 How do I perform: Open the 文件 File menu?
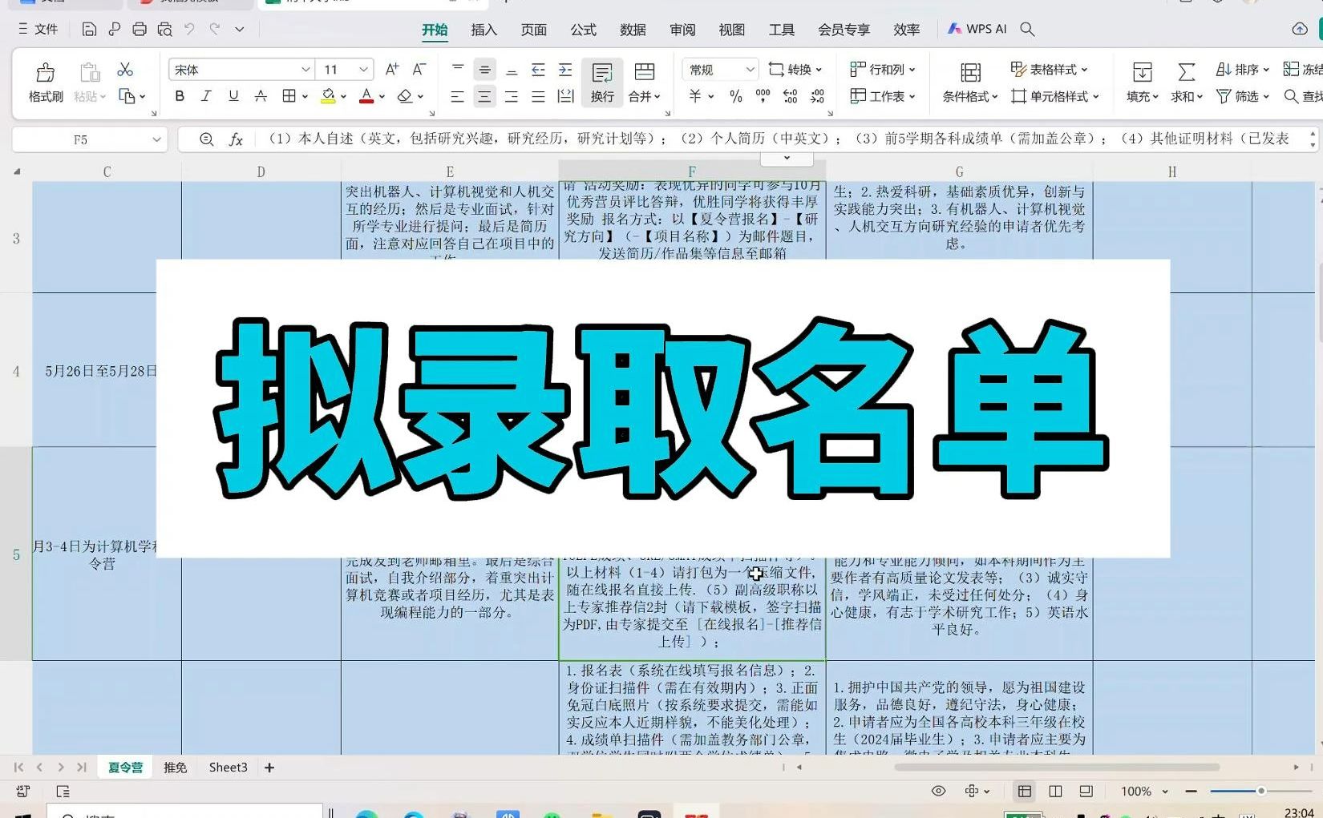click(38, 29)
